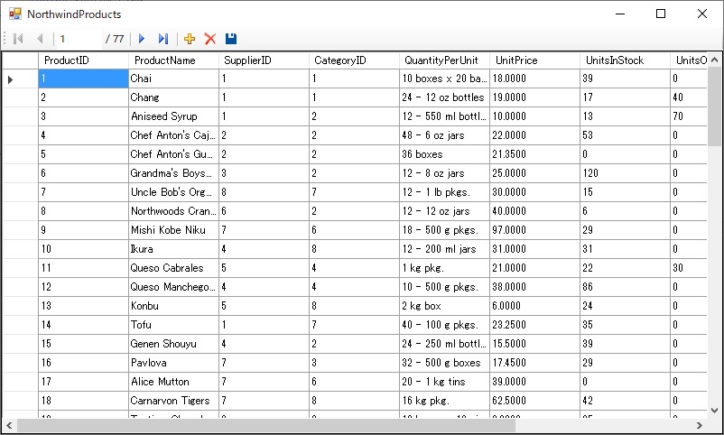Click the horizontal scrollbar left arrow
724x435 pixels.
[x=9, y=425]
